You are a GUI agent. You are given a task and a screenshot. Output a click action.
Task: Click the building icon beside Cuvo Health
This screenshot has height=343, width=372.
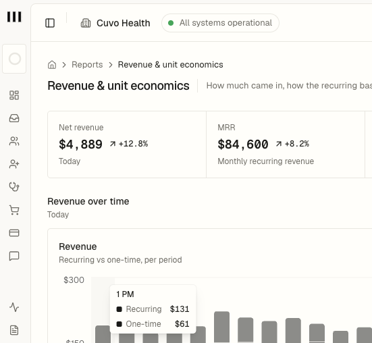pyautogui.click(x=86, y=23)
